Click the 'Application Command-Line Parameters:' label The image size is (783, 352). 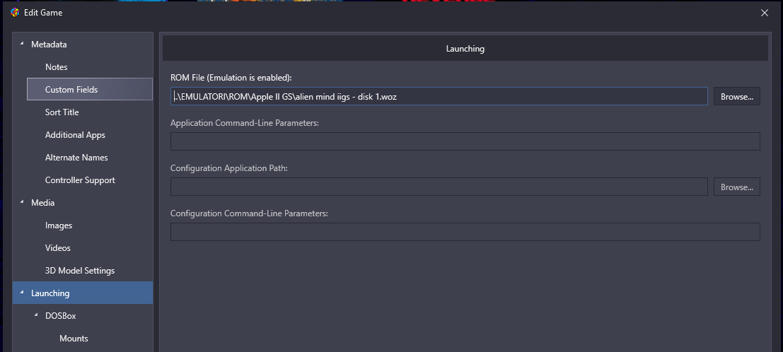[x=244, y=123]
